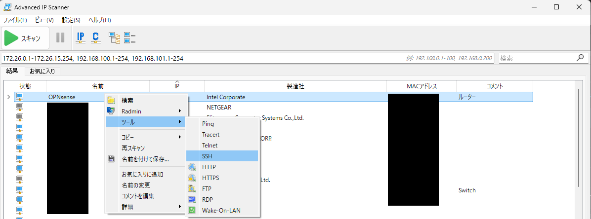Click the collapse all tree icon
The height and width of the screenshot is (219, 591).
click(129, 37)
